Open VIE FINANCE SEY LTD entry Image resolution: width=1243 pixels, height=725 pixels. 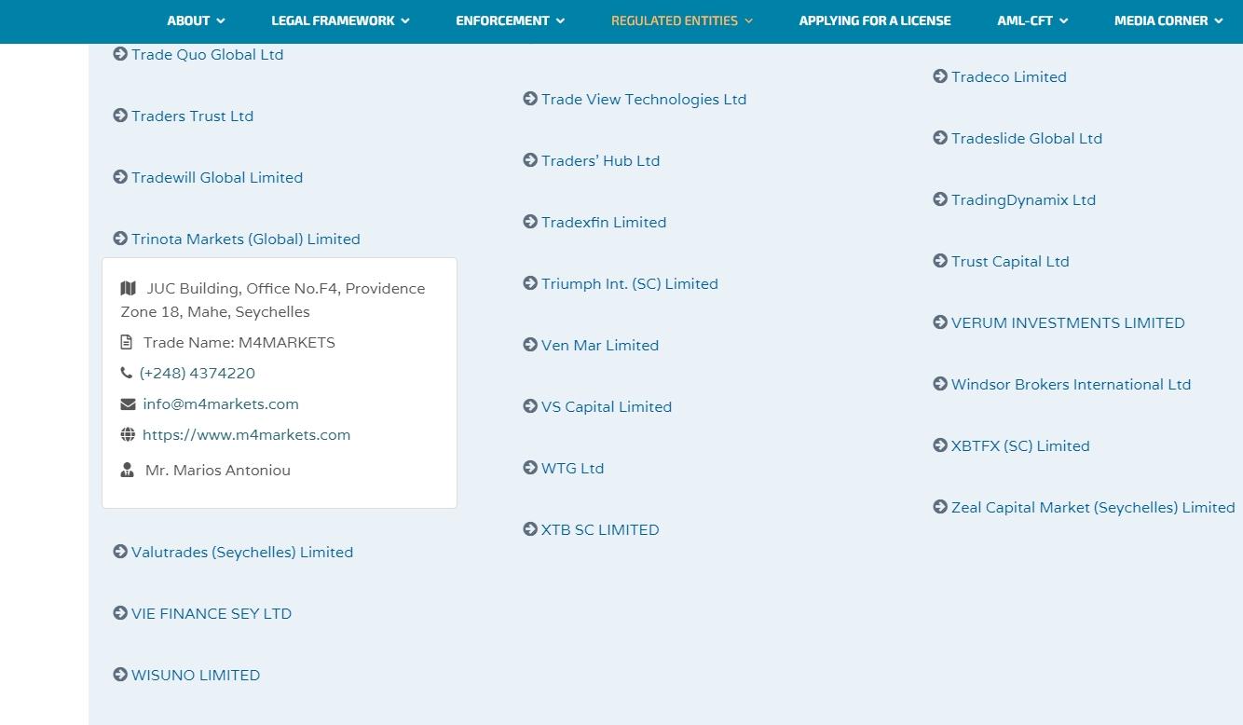point(212,613)
